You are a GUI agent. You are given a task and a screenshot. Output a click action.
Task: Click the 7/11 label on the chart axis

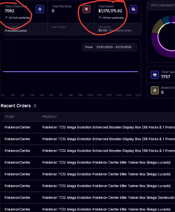point(99,95)
